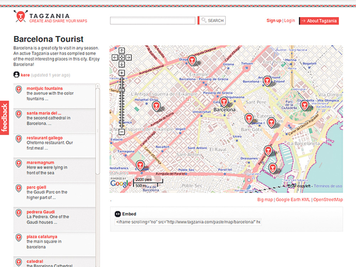Click the map marker near Hospital Clinic
This screenshot has height=267, width=356.
156,106
